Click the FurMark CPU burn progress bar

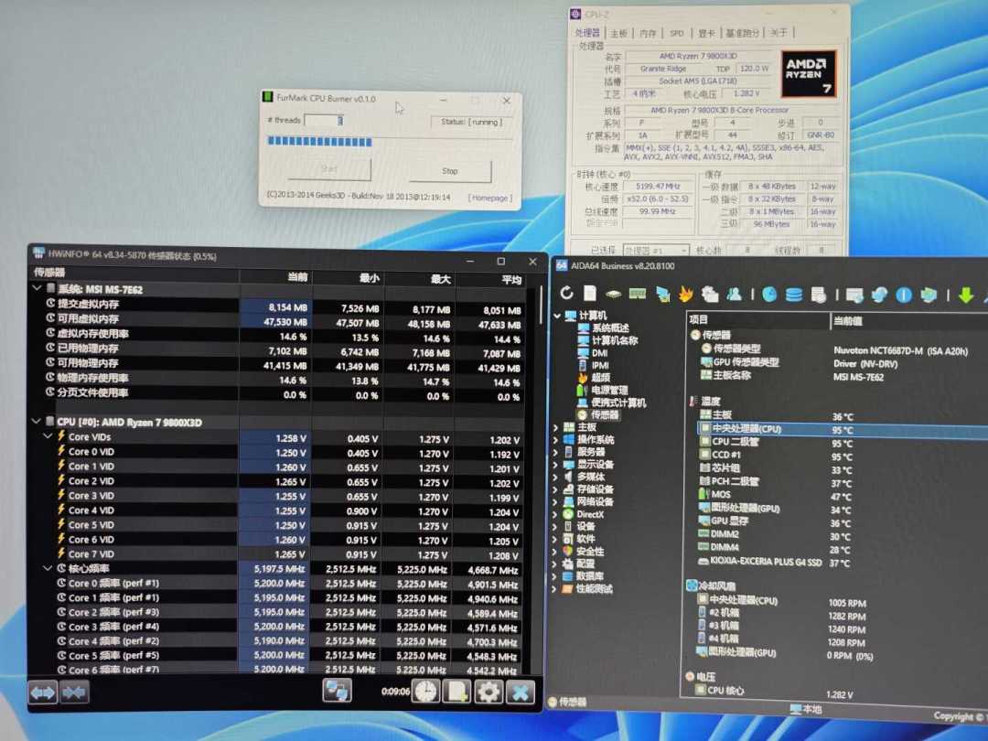pyautogui.click(x=390, y=141)
